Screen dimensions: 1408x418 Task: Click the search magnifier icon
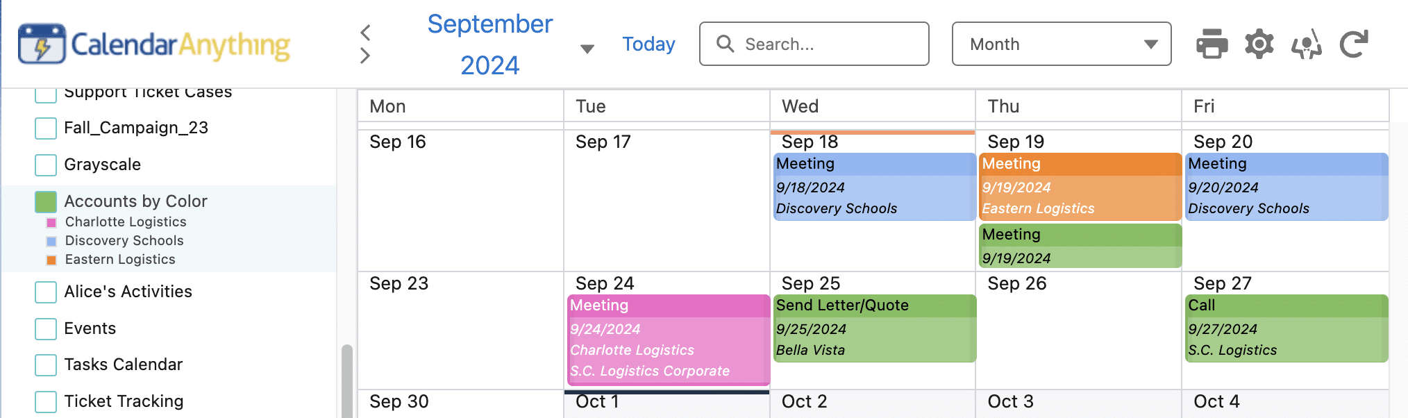pos(725,44)
